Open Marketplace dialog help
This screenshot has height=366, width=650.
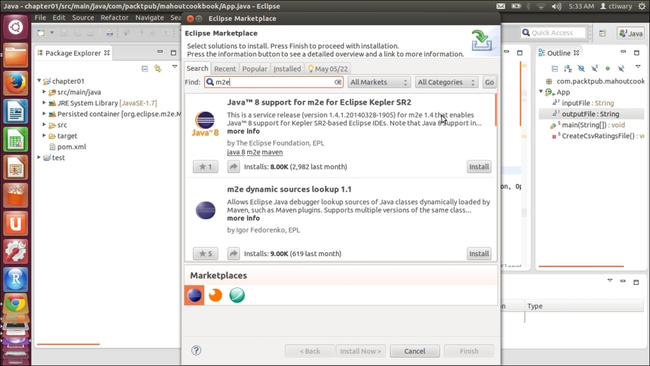coord(196,350)
